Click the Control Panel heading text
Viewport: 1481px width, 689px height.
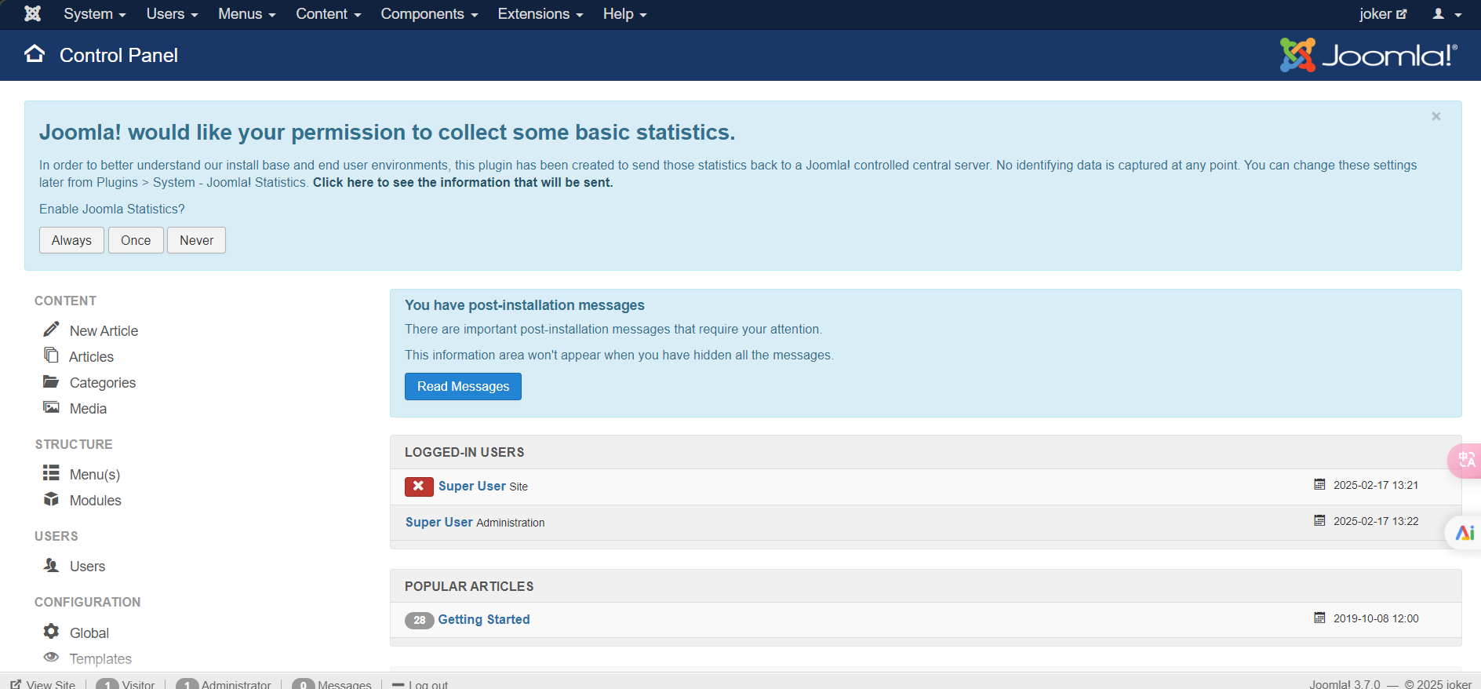(118, 55)
